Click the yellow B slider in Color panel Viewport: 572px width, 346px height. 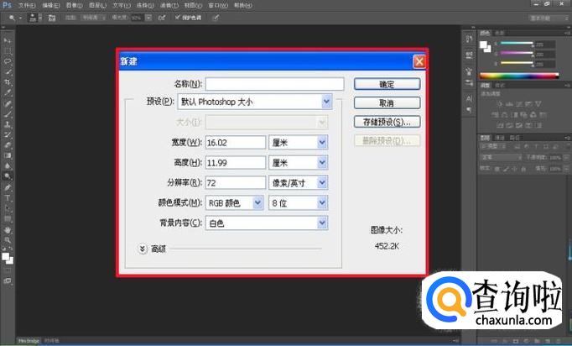[x=517, y=63]
